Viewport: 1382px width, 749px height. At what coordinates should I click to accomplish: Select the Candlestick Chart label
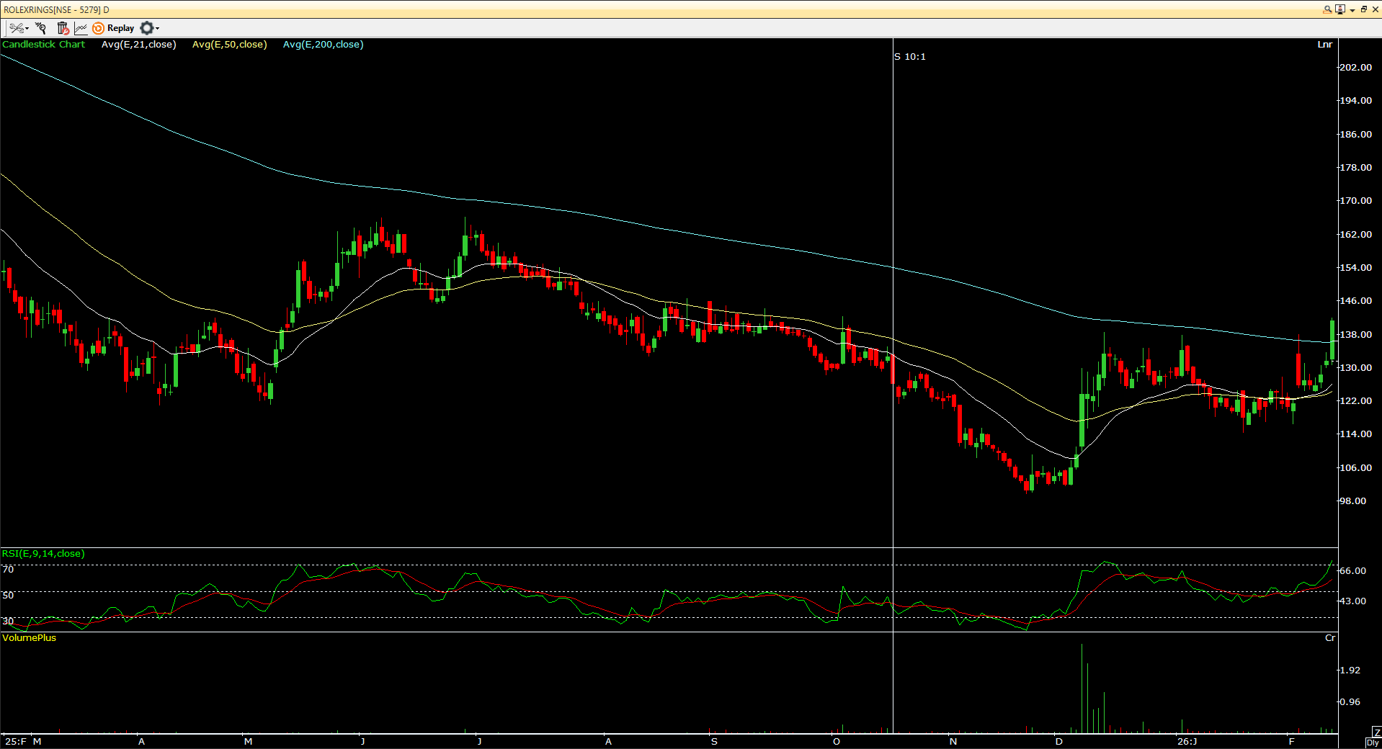coord(43,45)
